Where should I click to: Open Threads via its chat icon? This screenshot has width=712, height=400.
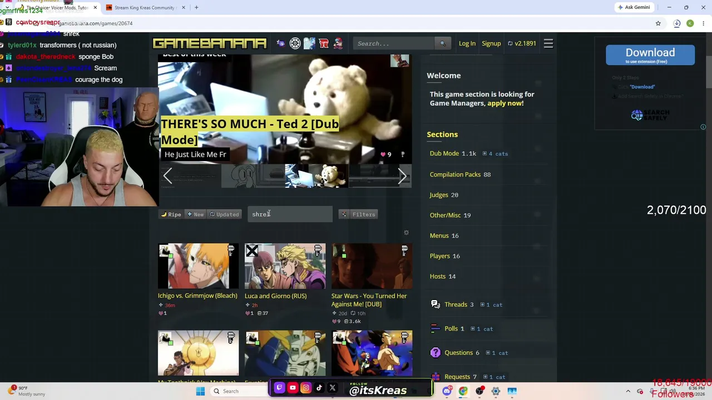(436, 304)
